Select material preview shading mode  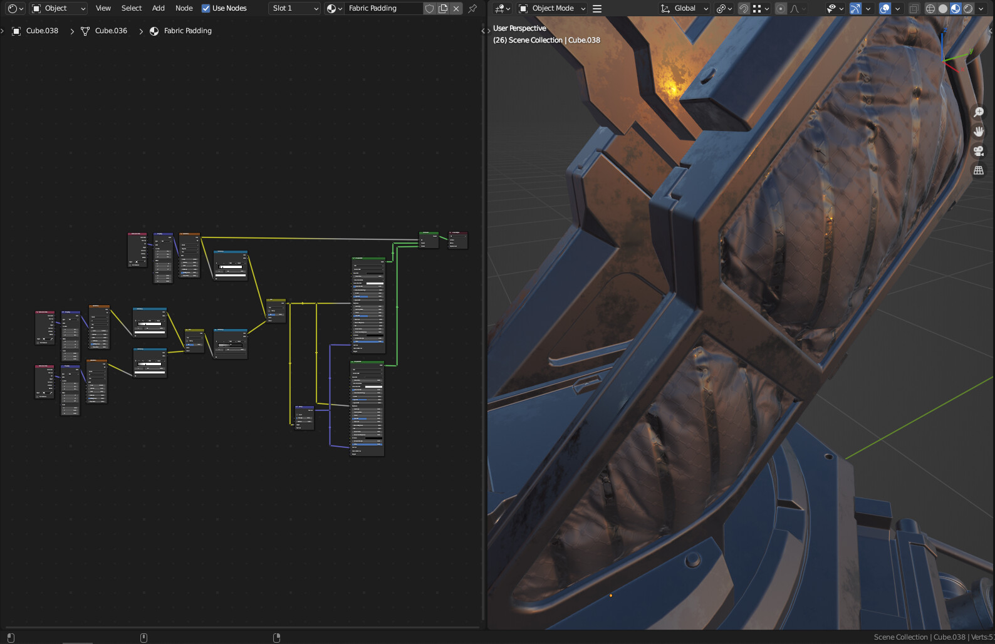pos(956,8)
